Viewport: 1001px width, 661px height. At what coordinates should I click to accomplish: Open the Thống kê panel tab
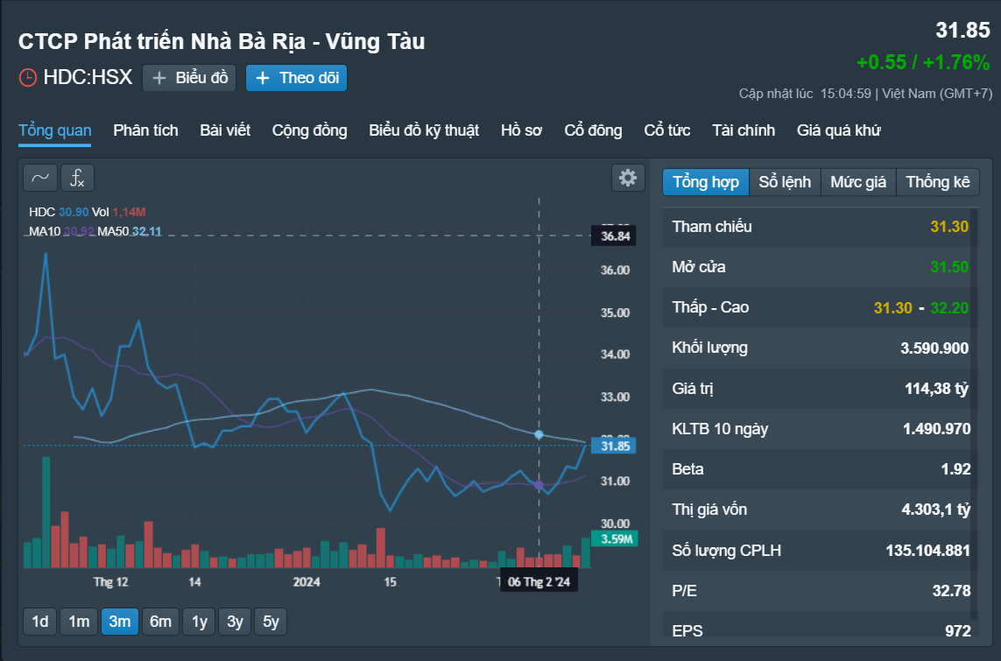(938, 181)
